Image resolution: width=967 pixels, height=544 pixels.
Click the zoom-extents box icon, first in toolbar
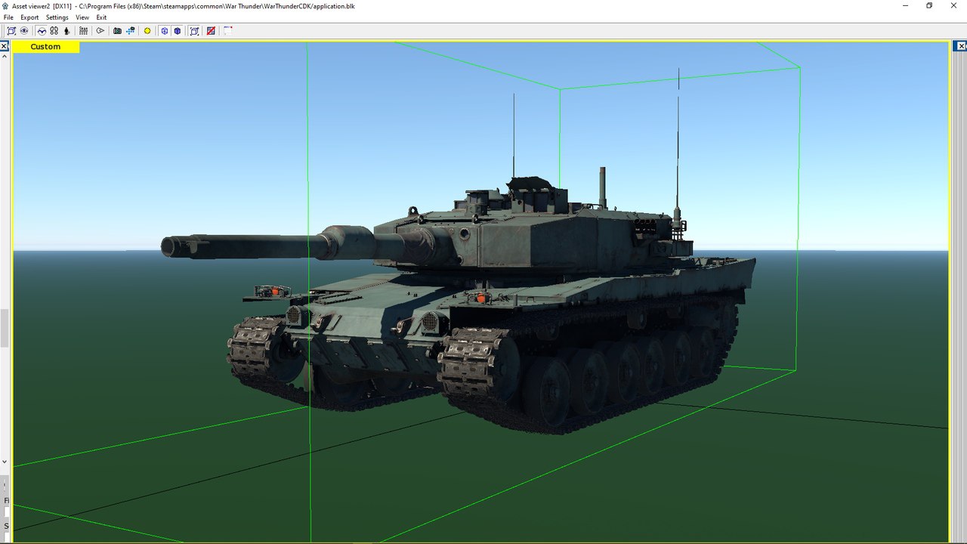11,31
